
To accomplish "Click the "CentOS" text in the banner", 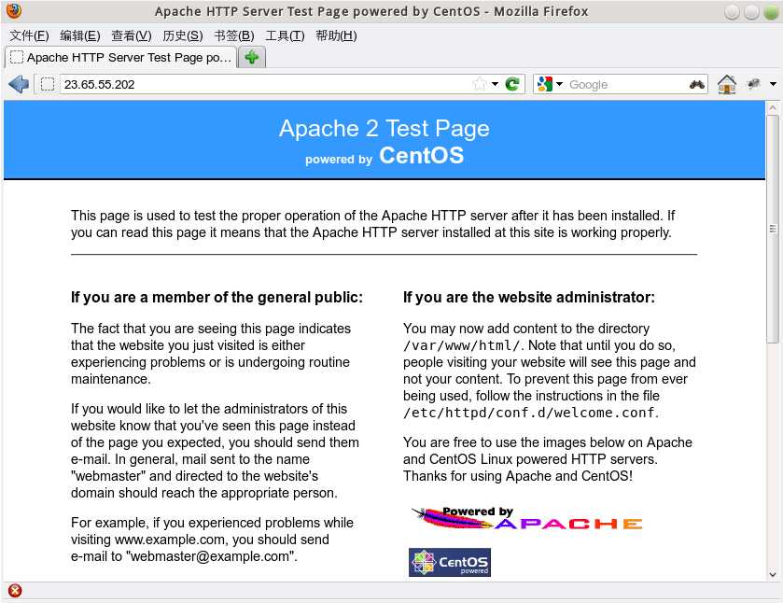I will point(422,155).
